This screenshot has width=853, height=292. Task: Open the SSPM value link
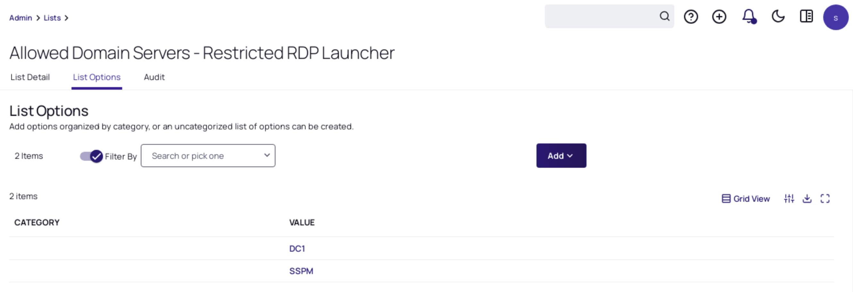pyautogui.click(x=301, y=271)
